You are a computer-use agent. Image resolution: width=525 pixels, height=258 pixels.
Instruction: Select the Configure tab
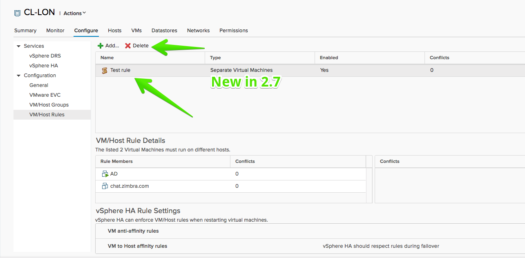(86, 31)
